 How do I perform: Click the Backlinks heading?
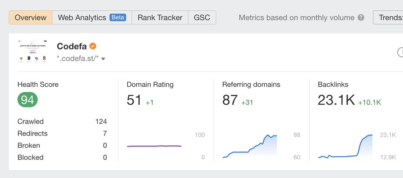333,85
